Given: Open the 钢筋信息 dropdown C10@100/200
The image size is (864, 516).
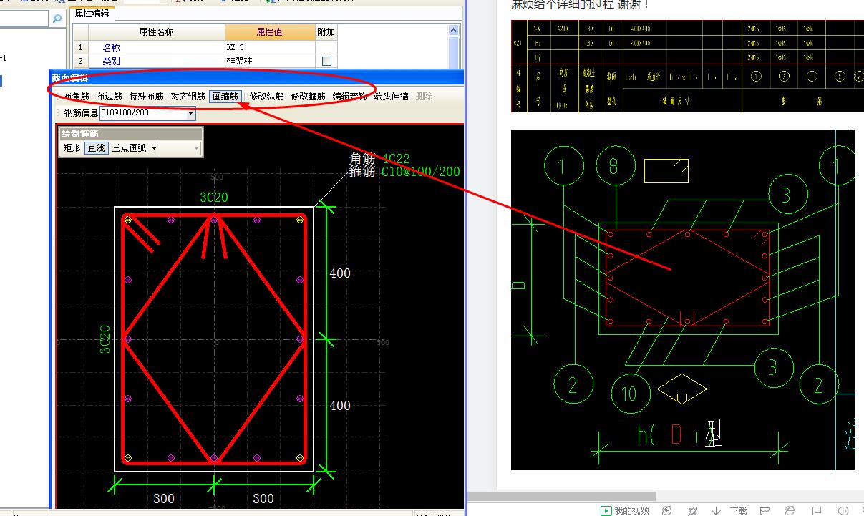Looking at the screenshot, I should click(190, 113).
